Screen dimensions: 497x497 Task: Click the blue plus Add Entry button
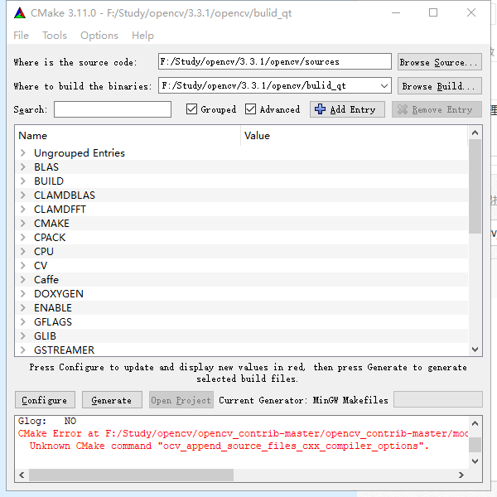pyautogui.click(x=347, y=109)
